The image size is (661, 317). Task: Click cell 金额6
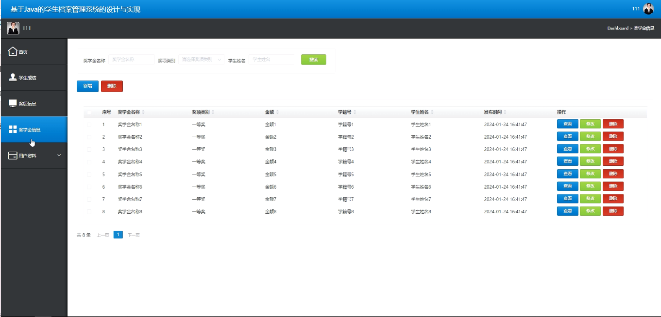[271, 187]
